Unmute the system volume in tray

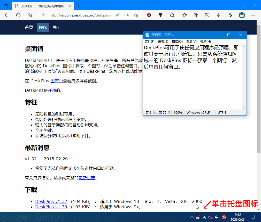coord(210,217)
